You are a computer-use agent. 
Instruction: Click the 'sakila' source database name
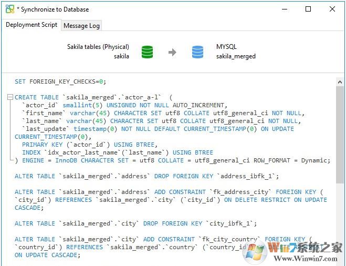(x=121, y=56)
